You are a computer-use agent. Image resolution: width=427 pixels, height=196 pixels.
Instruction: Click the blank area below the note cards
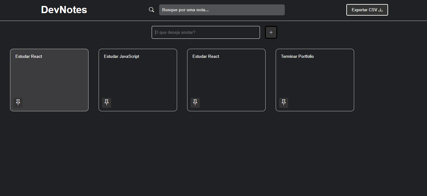coord(213,153)
